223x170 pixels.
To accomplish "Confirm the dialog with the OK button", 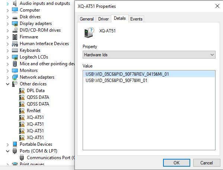I will (x=176, y=163).
